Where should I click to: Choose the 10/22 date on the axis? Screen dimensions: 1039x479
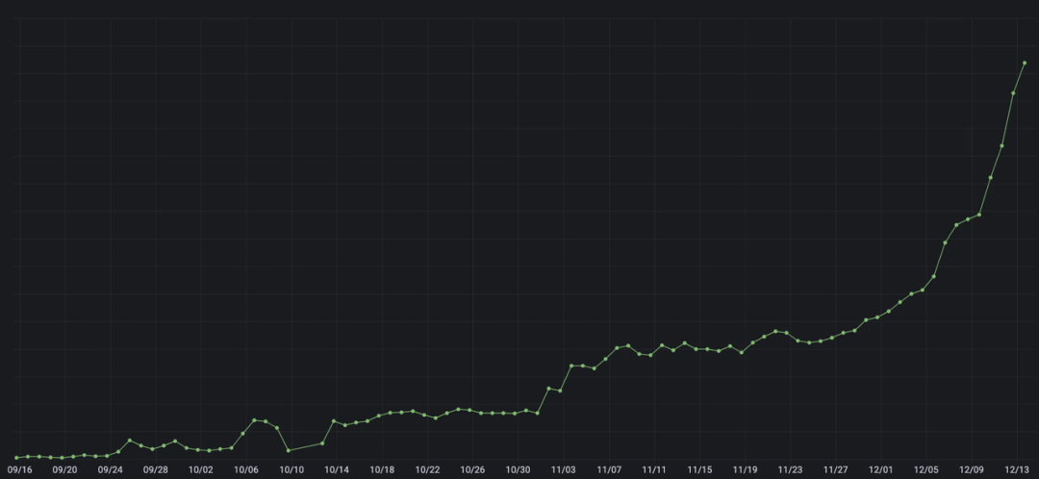point(427,470)
